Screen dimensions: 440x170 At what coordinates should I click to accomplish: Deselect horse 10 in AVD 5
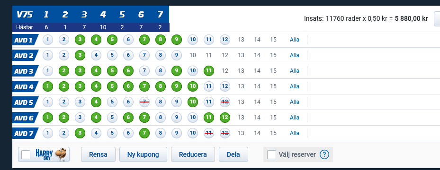point(192,102)
